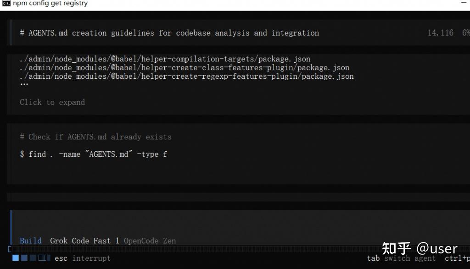This screenshot has height=269, width=470.
Task: Select the OpenCode Zen provider label
Action: (x=150, y=241)
